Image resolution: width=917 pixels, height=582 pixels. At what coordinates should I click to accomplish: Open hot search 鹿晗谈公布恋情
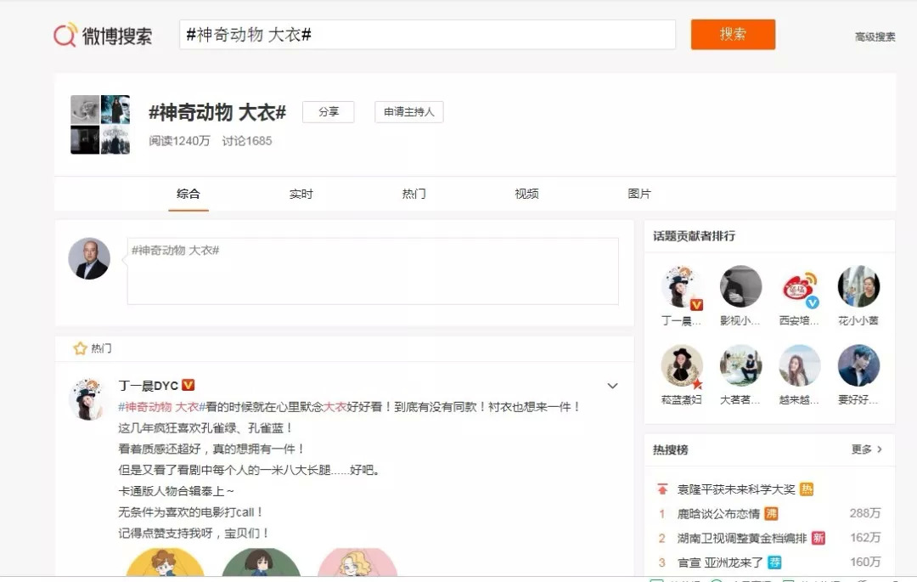pyautogui.click(x=718, y=513)
